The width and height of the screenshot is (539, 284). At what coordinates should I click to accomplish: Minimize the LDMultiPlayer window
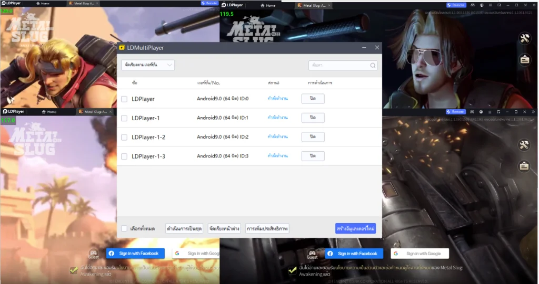click(x=364, y=48)
